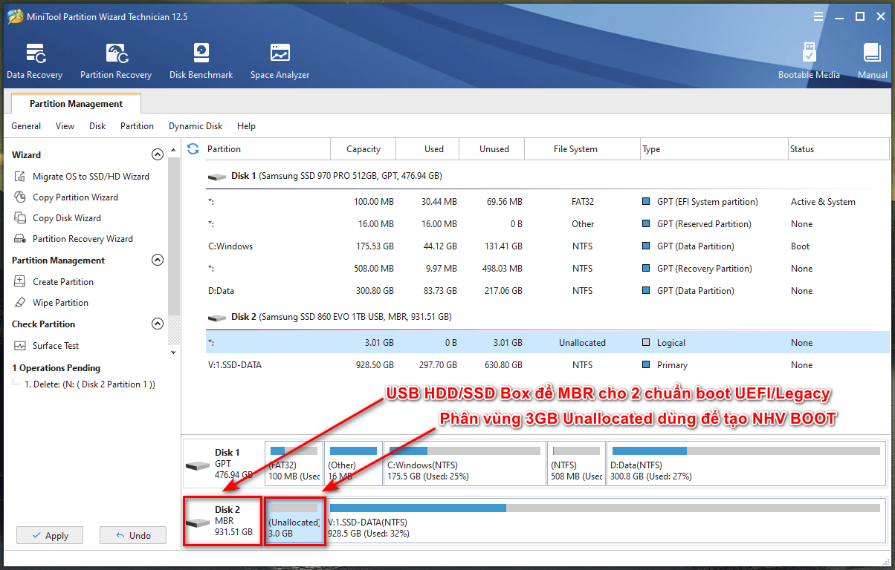895x570 pixels.
Task: Select the 100.00 MB FAT32 EFI partition row
Action: click(547, 202)
